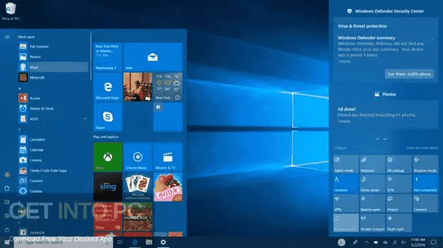Launch Access from the app list
This screenshot has width=443, height=248.
tap(53, 98)
